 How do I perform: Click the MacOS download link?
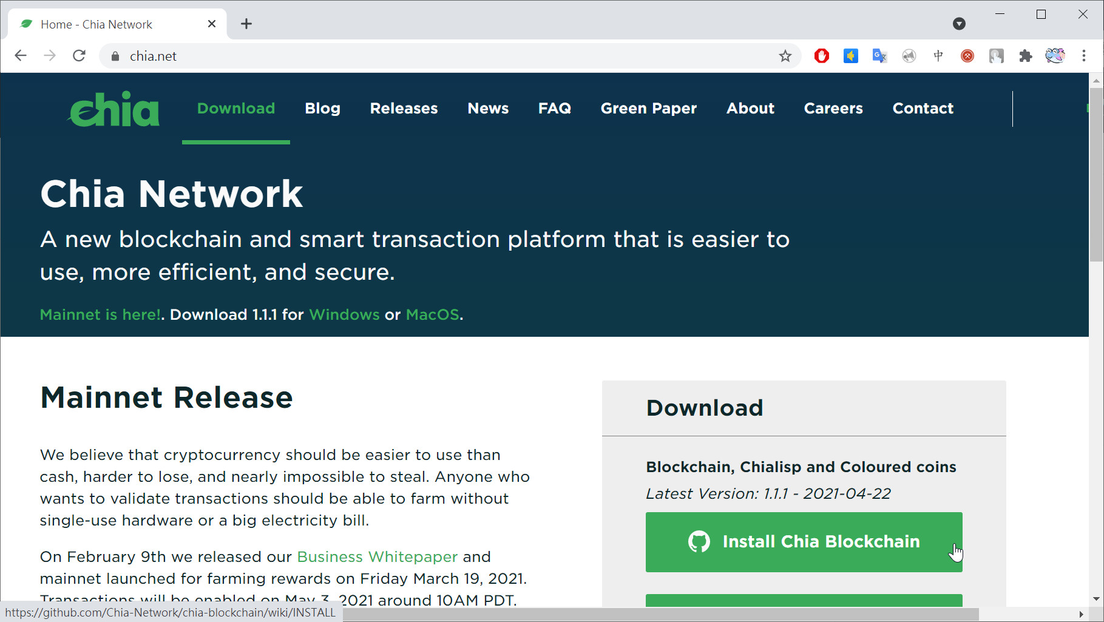pyautogui.click(x=432, y=315)
